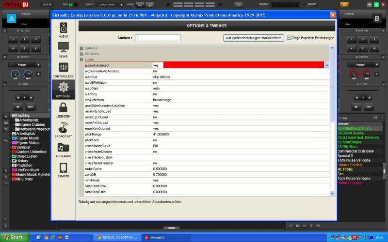Image resolution: width=388 pixels, height=242 pixels.
Task: Open the Audio settings section
Action: tap(63, 29)
